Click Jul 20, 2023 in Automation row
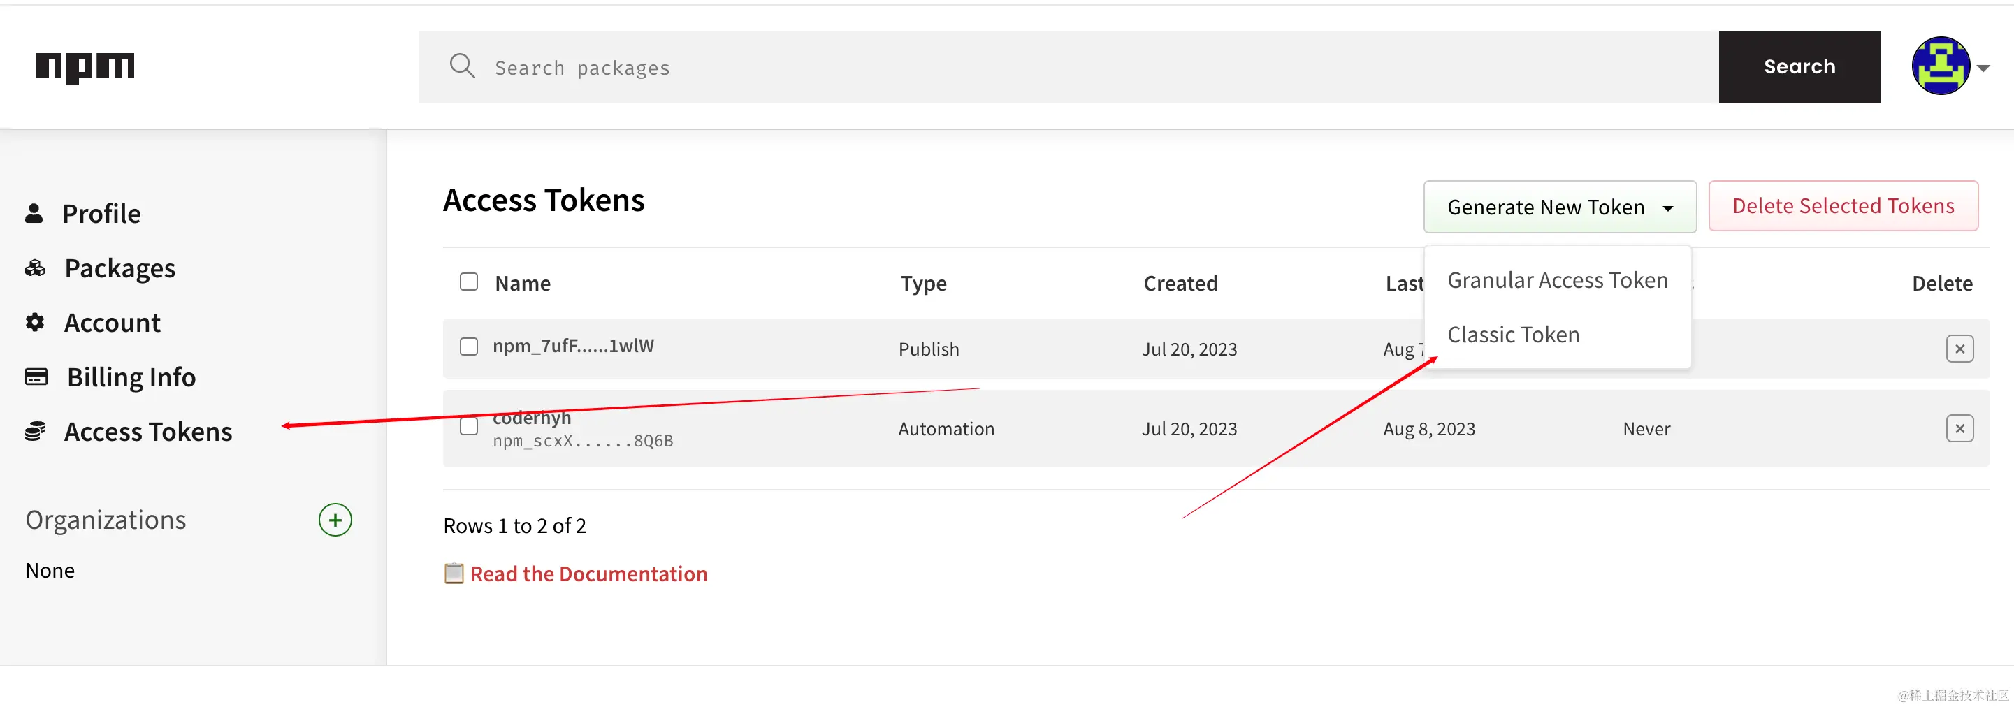Screen dimensions: 2014x707 (x=1189, y=429)
